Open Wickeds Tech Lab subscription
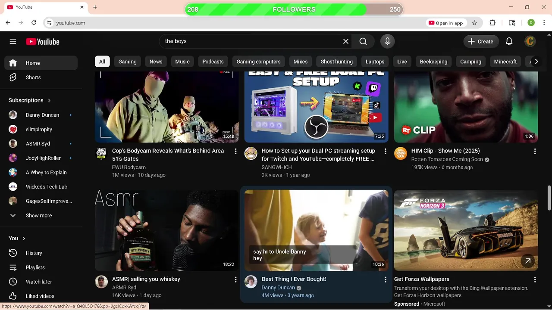 tap(41, 187)
